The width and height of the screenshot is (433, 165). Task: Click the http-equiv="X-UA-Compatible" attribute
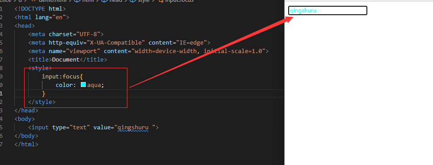[97, 43]
